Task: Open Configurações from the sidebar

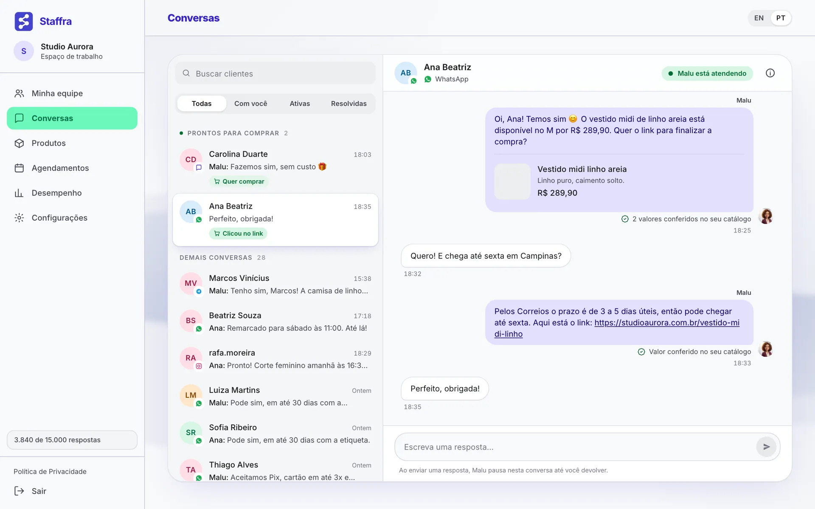Action: point(72,218)
